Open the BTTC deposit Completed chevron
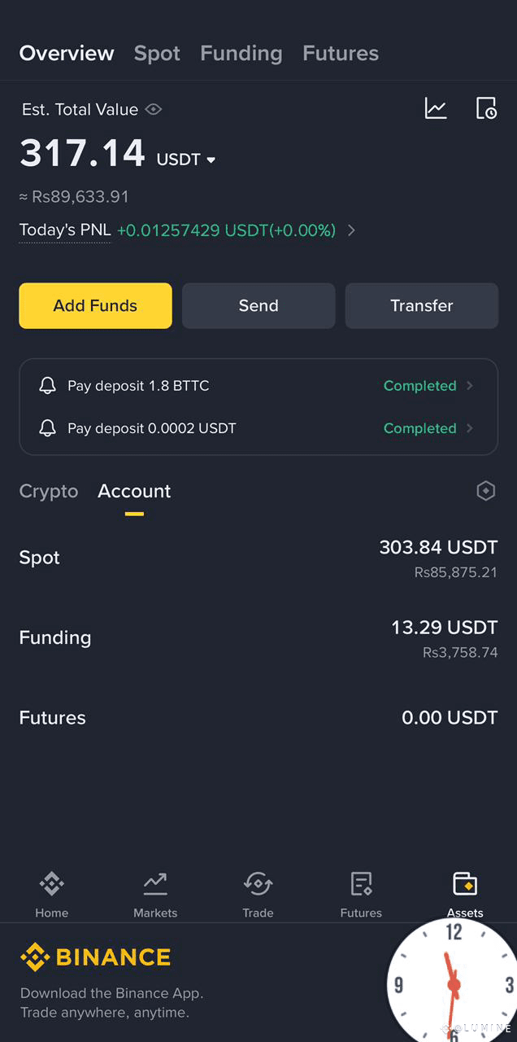This screenshot has width=517, height=1042. 470,386
